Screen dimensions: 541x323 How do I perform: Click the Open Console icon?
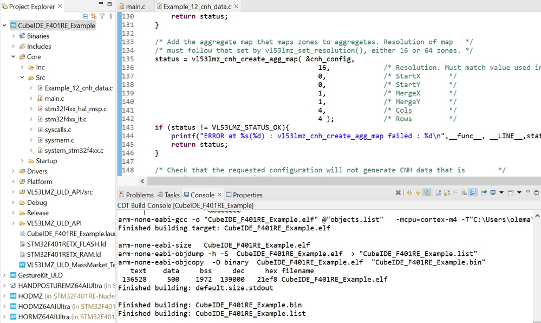click(x=511, y=192)
